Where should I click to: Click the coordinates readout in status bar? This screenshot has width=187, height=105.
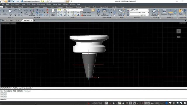97,103
